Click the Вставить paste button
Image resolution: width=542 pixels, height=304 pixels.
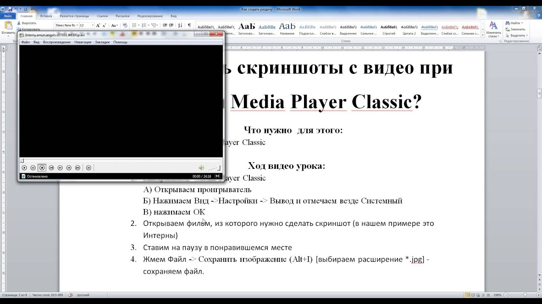pyautogui.click(x=8, y=27)
